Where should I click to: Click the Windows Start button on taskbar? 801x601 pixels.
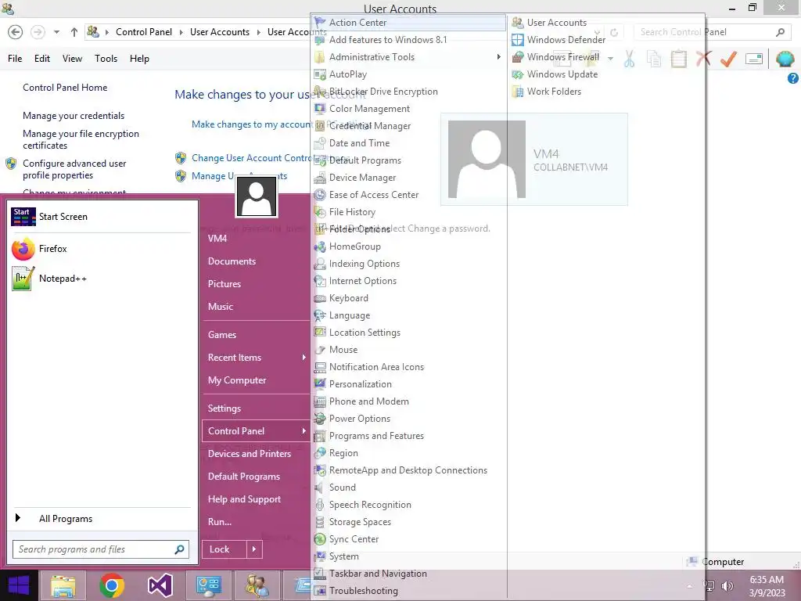[x=19, y=585]
